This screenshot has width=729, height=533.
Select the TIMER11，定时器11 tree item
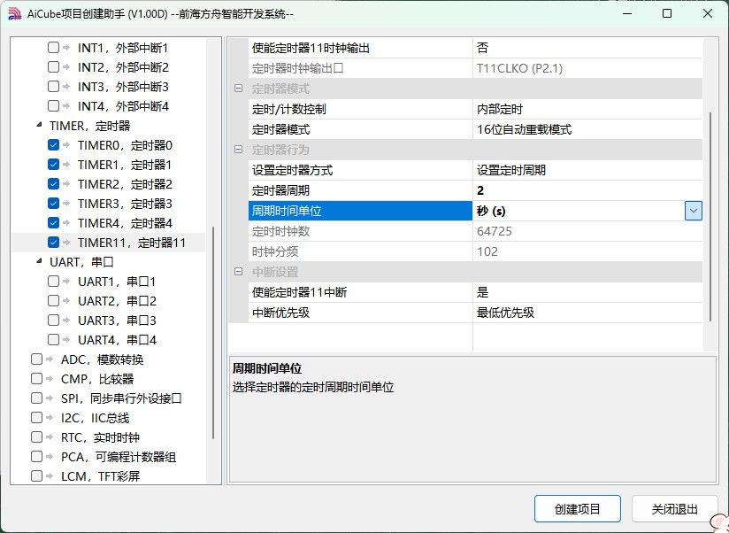pyautogui.click(x=132, y=243)
